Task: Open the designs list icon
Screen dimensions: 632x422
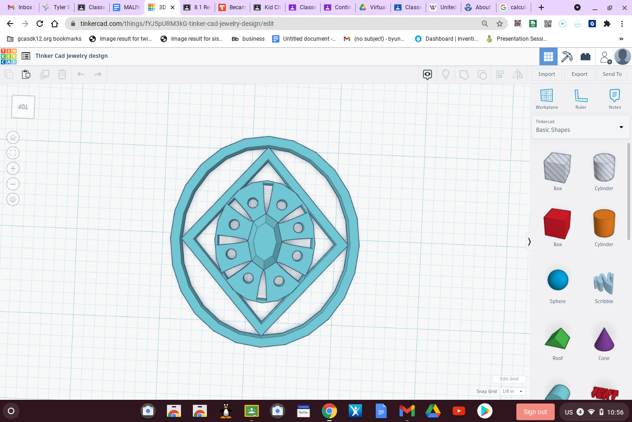Action: click(26, 56)
